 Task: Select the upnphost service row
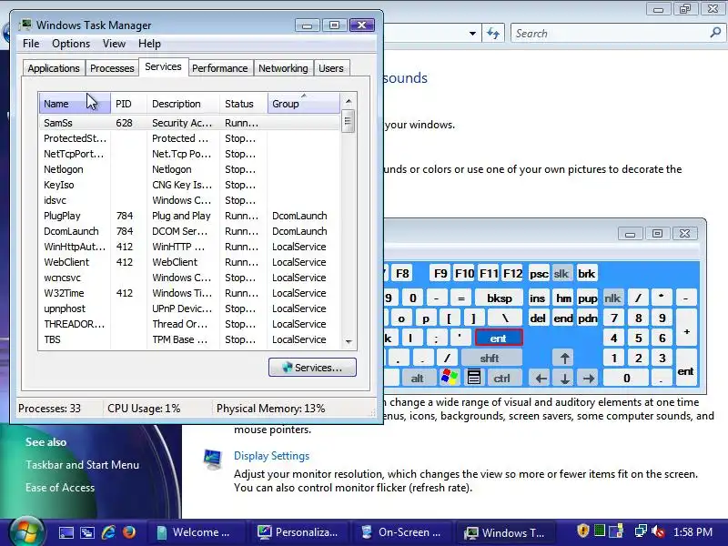189,308
